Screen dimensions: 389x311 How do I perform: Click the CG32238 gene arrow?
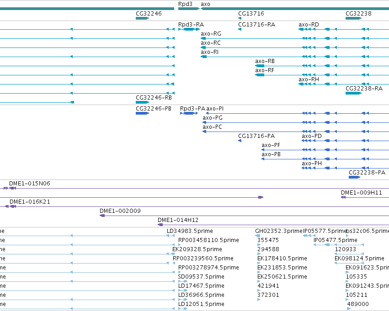(x=353, y=18)
